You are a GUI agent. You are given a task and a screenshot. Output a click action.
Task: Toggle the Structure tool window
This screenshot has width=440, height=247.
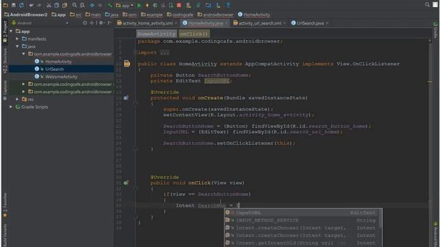click(x=5, y=60)
